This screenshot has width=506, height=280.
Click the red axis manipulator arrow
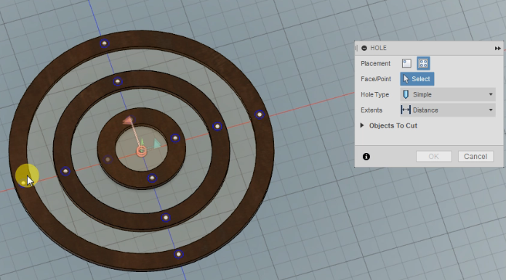[x=128, y=120]
